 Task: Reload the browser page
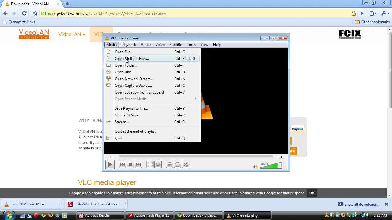(24, 13)
